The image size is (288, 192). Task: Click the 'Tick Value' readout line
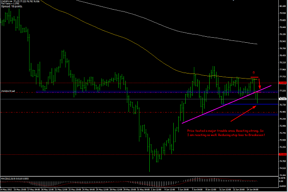[x=10, y=4]
